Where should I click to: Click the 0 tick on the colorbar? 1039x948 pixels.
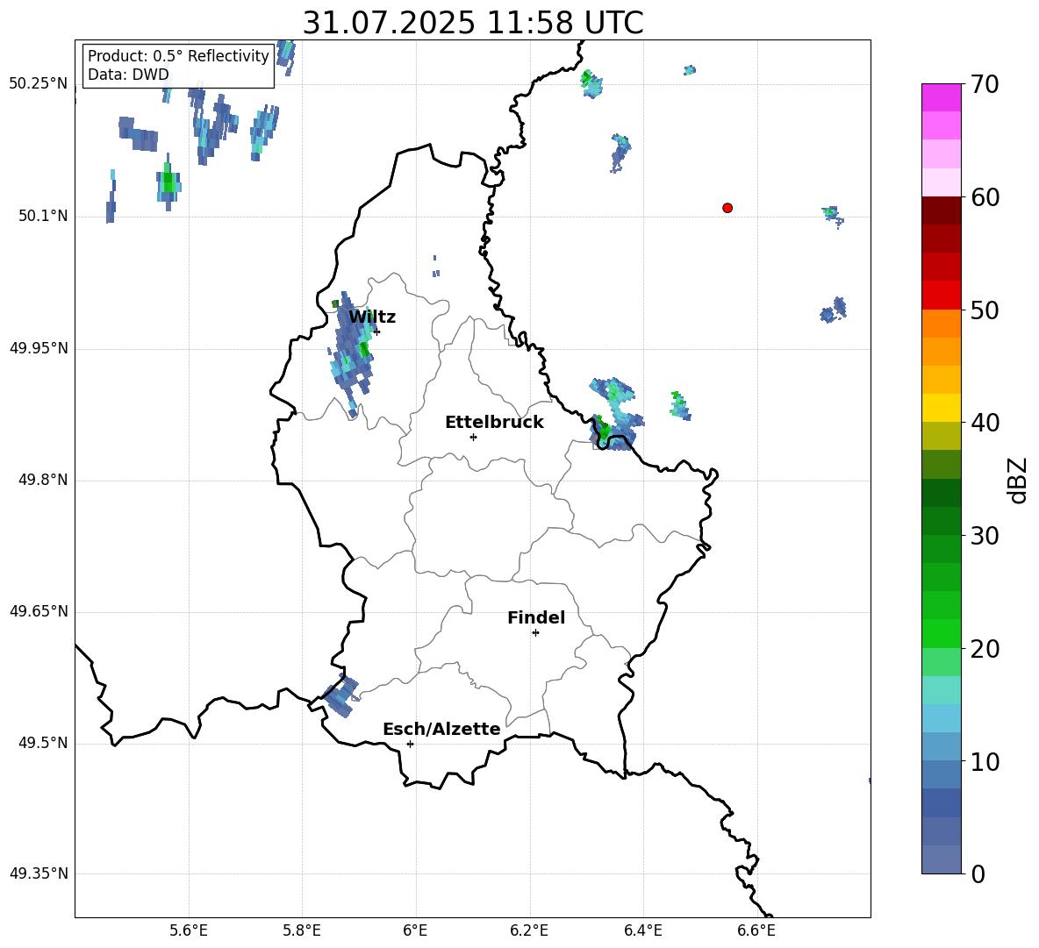point(978,874)
